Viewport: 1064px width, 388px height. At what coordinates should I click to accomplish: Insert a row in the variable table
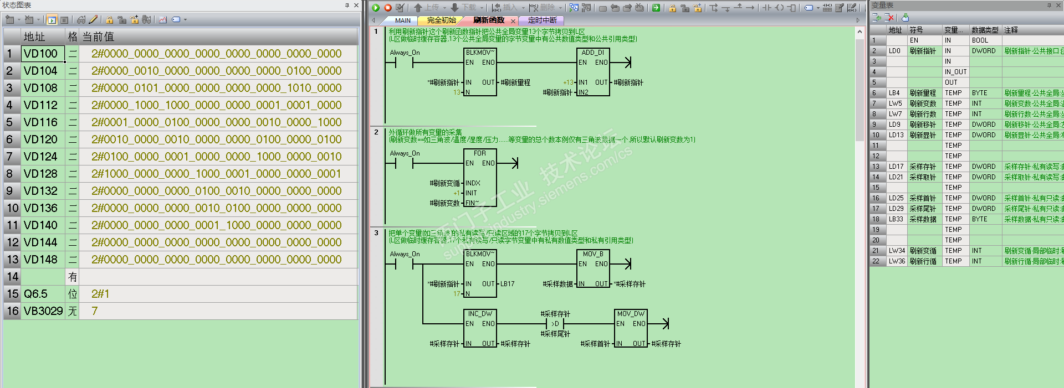click(x=877, y=18)
